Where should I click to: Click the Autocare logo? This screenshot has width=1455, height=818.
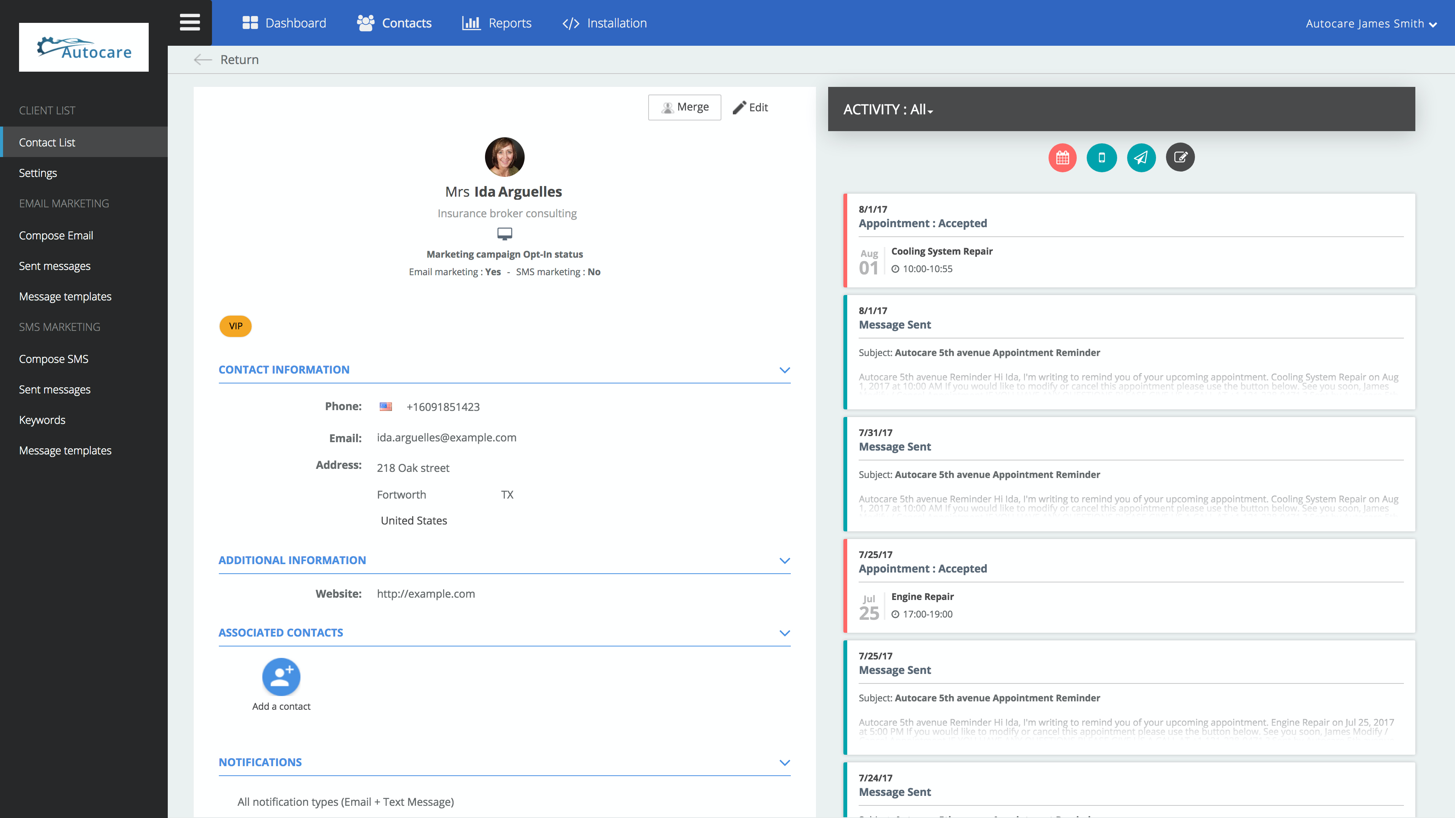84,47
